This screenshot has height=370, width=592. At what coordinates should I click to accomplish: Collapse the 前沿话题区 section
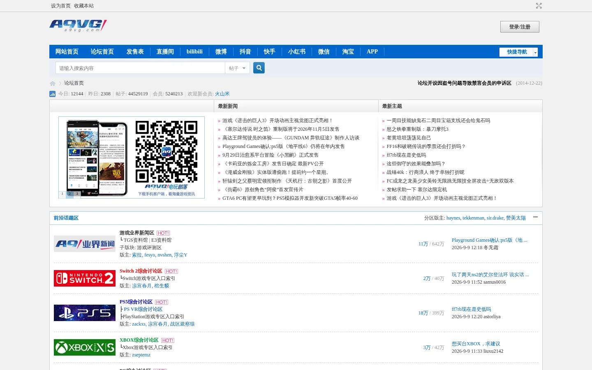[535, 217]
